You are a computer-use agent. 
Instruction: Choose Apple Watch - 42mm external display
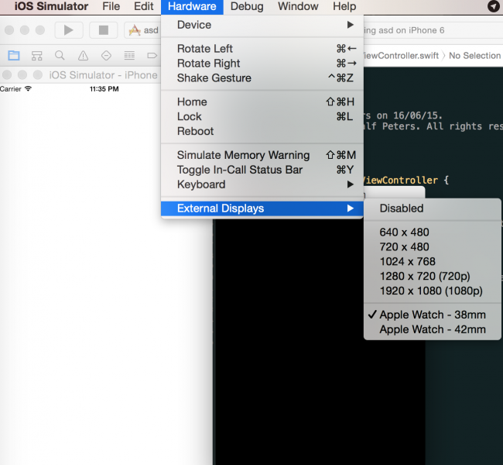432,329
